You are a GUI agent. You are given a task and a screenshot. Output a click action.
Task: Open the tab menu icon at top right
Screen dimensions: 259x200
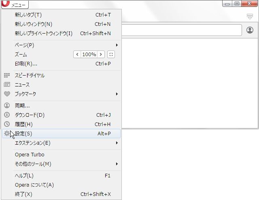tap(250, 16)
